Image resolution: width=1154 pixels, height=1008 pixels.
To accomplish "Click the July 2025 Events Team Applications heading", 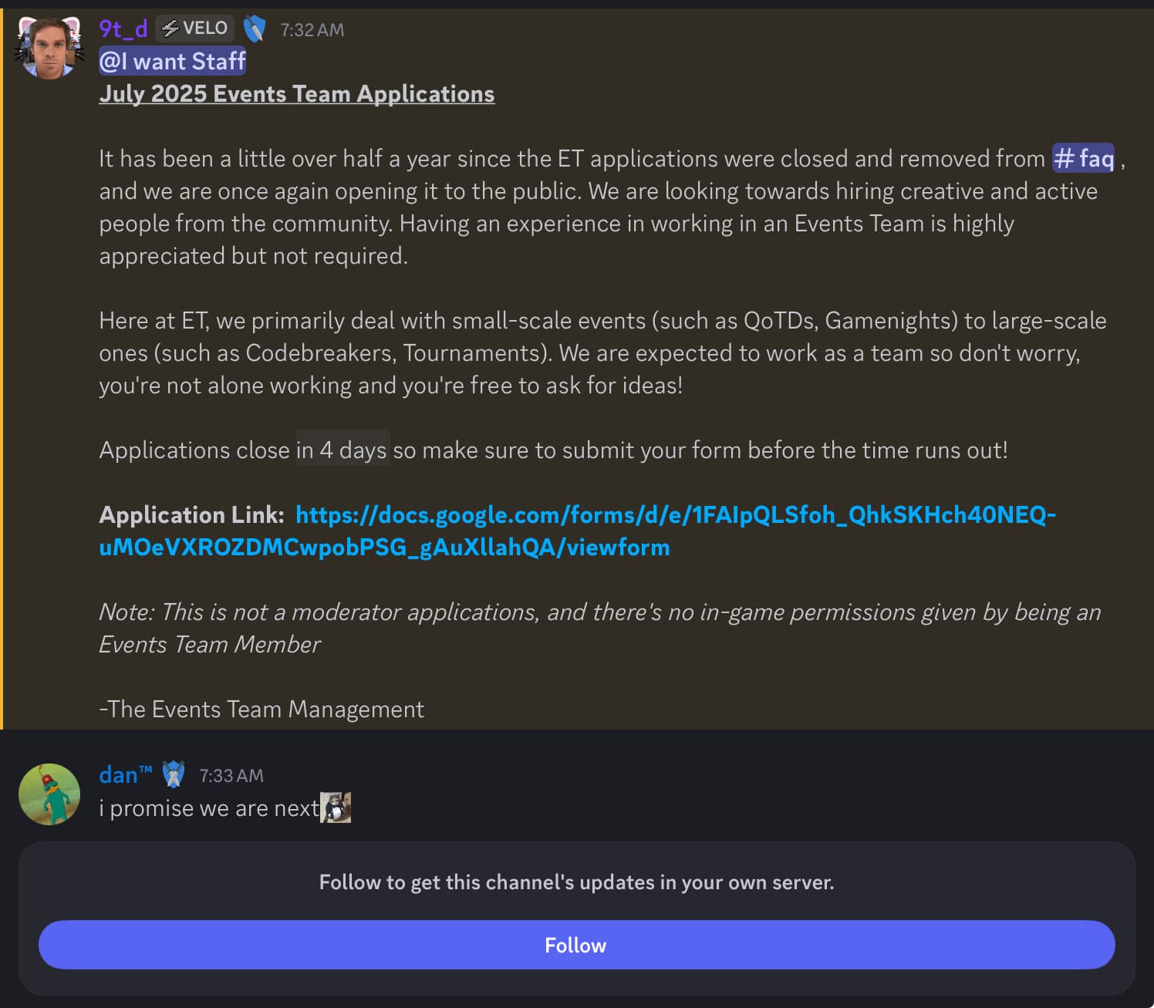I will pos(297,93).
